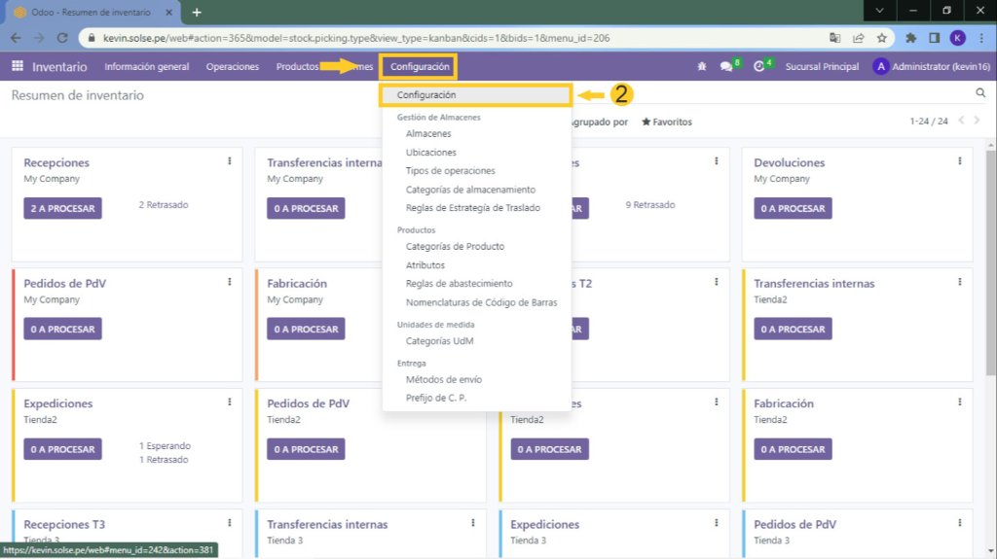
Task: Open options menu on Recepciones card
Action: [x=230, y=161]
